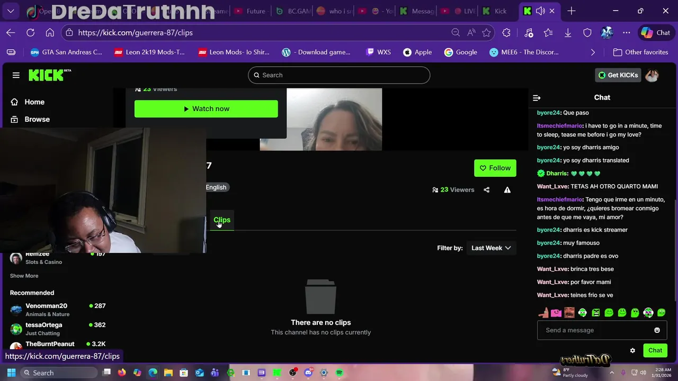This screenshot has height=381, width=678.
Task: Go back in the browser
Action: 11,33
